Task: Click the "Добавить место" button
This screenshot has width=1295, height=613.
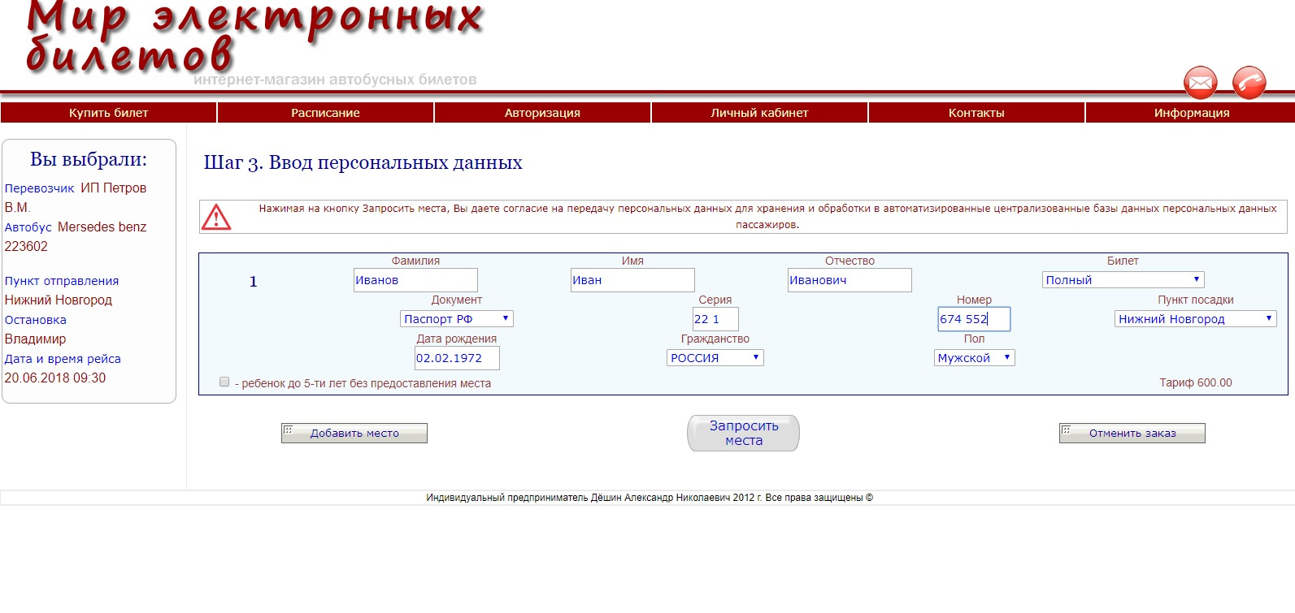Action: 354,433
